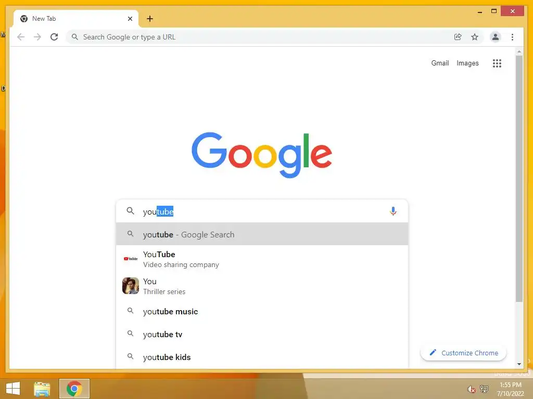The image size is (533, 399).
Task: Bookmark this tab with the star icon
Action: click(x=475, y=37)
